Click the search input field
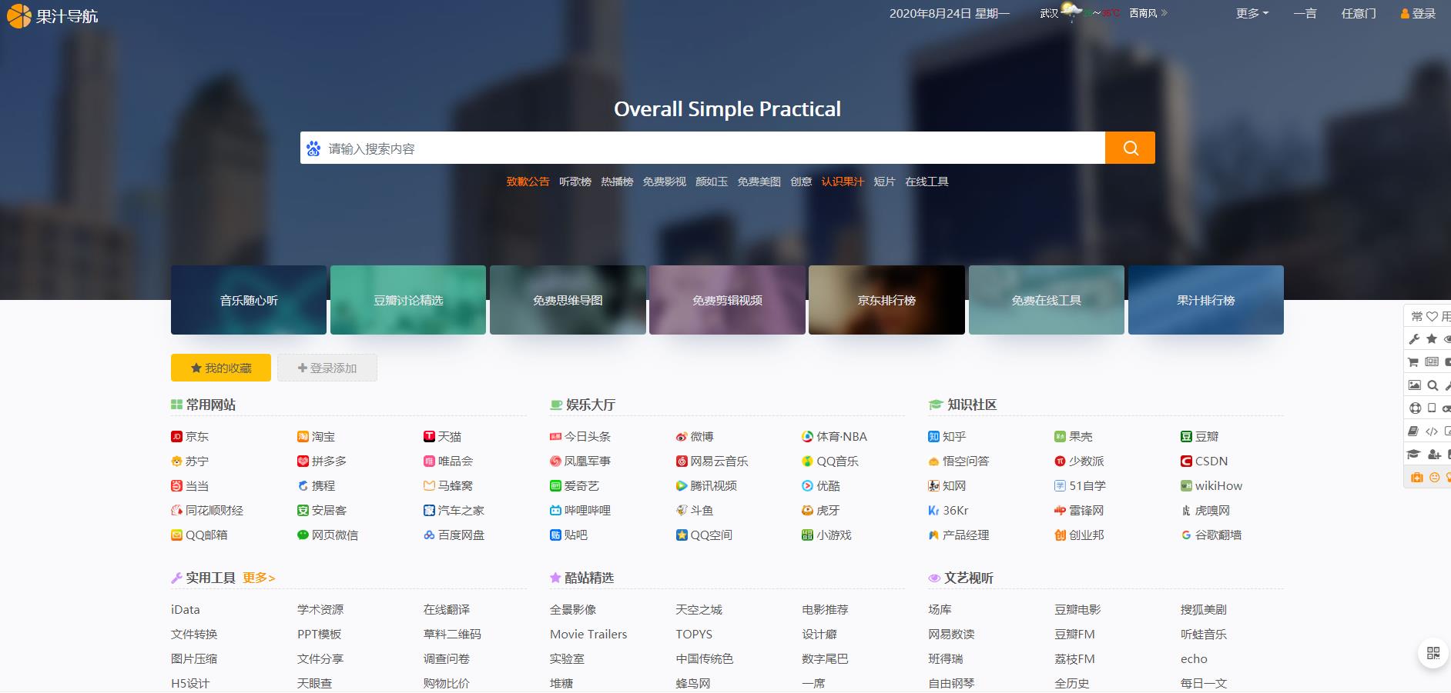This screenshot has width=1451, height=693. [702, 148]
